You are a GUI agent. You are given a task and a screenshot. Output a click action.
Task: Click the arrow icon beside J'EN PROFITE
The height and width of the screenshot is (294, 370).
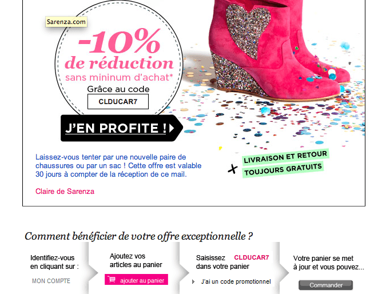tap(172, 128)
